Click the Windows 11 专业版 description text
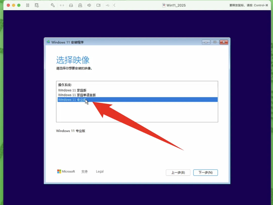This screenshot has height=205, width=273. coord(71,131)
